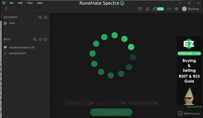Click the icon beside QveSpinnerV2
The height and width of the screenshot is (118, 203).
pyautogui.click(x=5, y=53)
